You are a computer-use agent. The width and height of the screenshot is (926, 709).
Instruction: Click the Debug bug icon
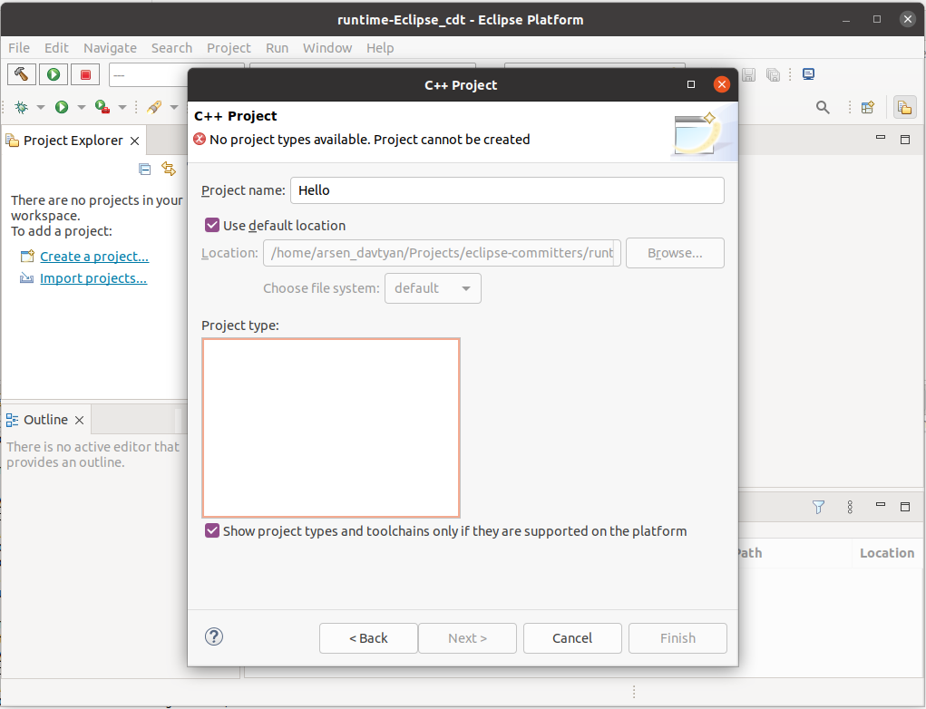click(22, 107)
